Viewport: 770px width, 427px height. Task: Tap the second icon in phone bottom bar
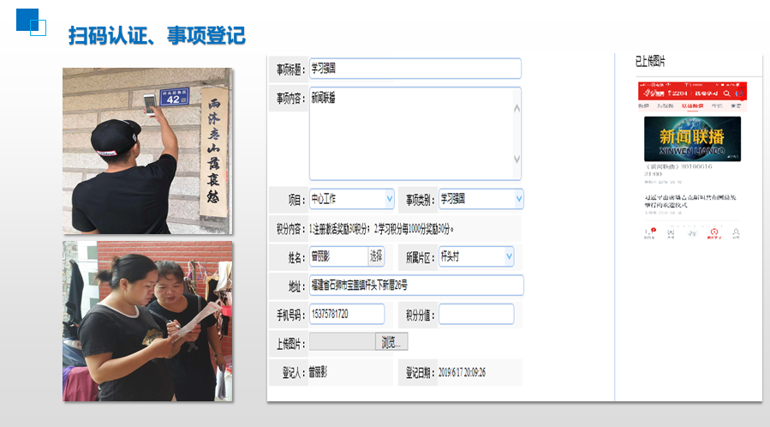671,232
